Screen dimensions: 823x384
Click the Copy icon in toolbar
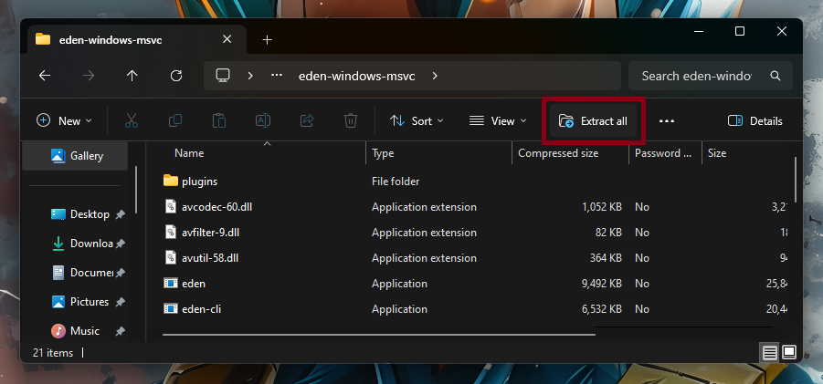point(175,121)
